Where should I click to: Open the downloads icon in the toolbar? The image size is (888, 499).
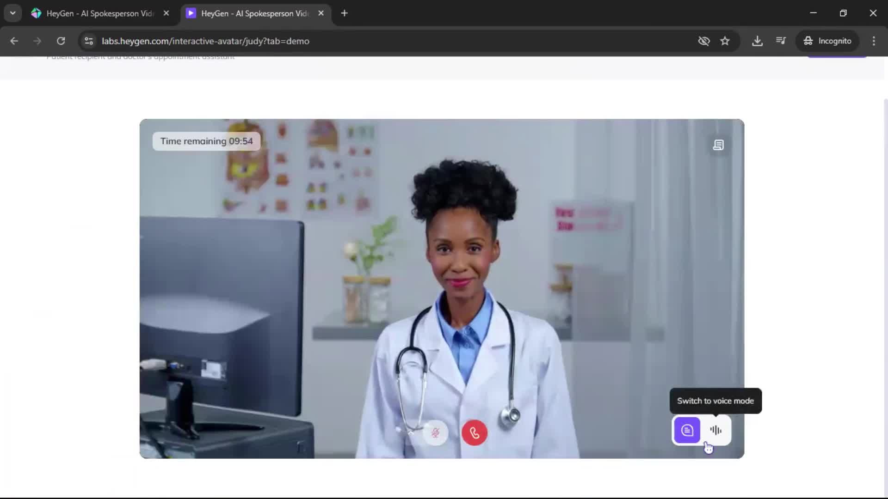click(757, 41)
